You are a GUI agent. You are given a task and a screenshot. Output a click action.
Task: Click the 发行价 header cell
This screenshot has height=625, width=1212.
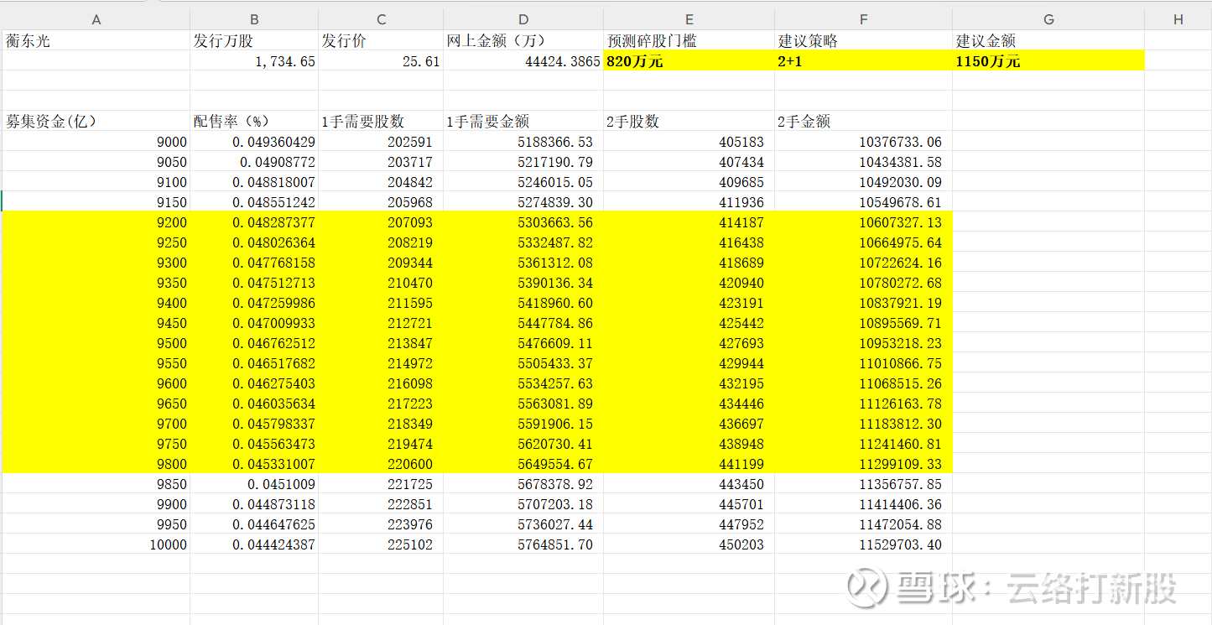381,40
